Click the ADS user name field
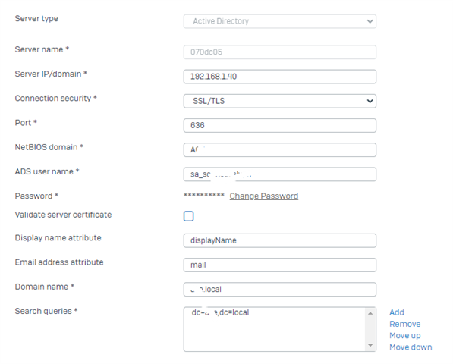Image resolution: width=453 pixels, height=364 pixels. click(x=280, y=174)
